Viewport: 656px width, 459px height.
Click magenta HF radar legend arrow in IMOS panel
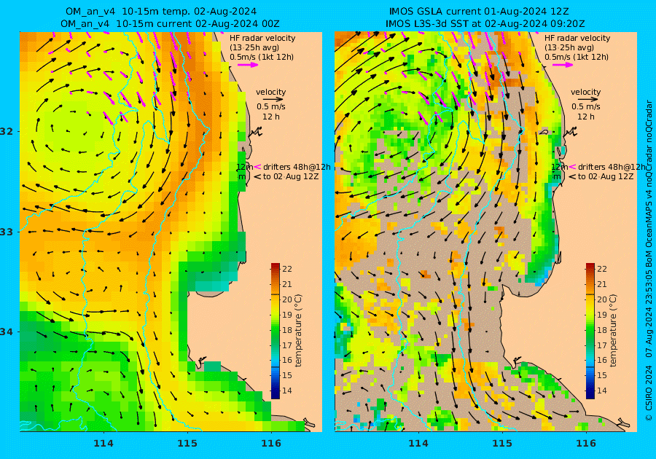563,65
